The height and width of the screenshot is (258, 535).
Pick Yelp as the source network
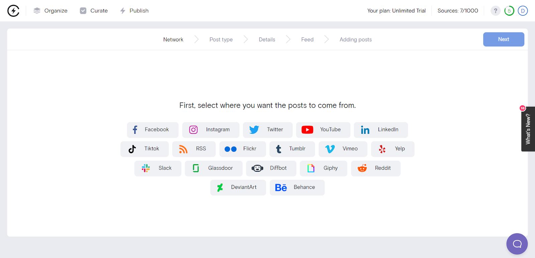[x=393, y=149]
